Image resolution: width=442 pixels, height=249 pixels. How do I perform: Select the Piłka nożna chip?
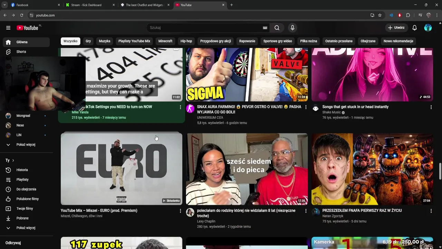coord(309,41)
